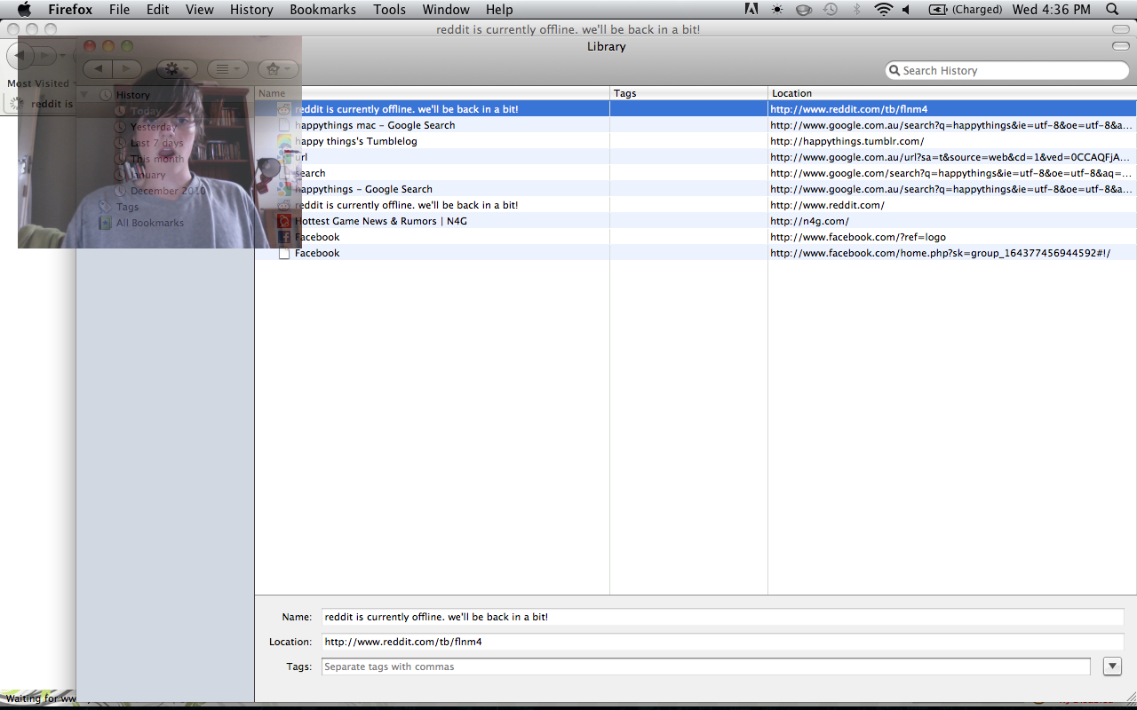Image resolution: width=1137 pixels, height=710 pixels.
Task: Click the Library back arrow button
Action: [x=98, y=68]
